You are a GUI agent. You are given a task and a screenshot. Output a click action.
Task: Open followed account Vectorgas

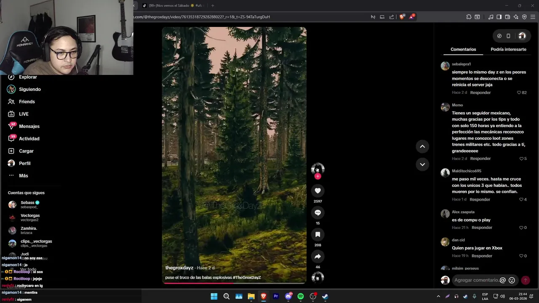tap(24, 218)
